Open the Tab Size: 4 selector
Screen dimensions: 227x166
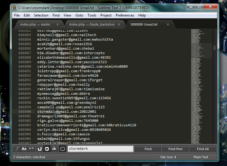pos(168,157)
